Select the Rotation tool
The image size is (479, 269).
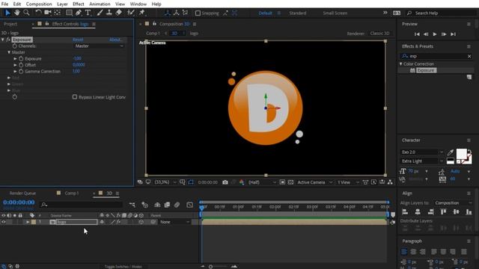point(38,13)
